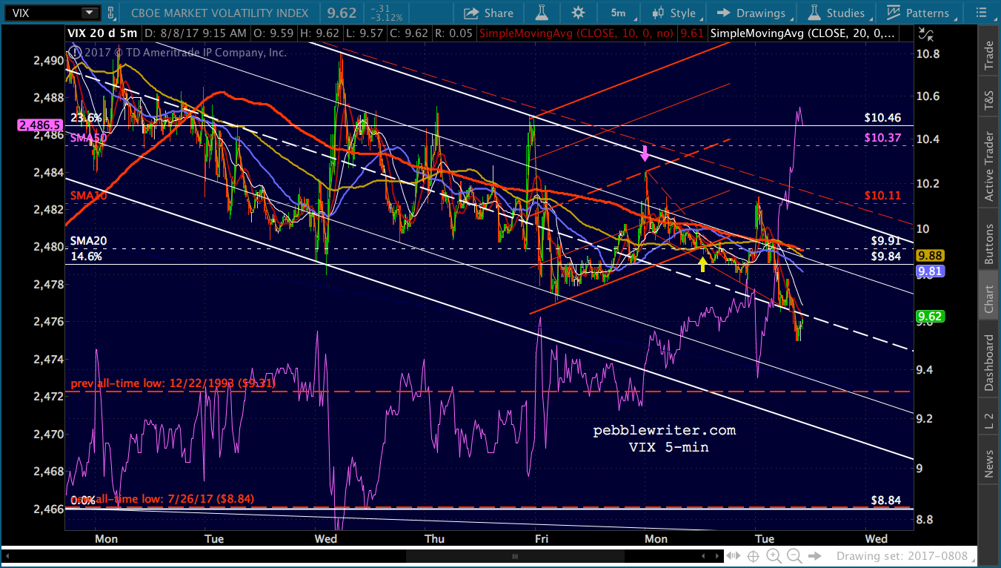
Task: Click the crosshair pan icon
Action: 753,556
